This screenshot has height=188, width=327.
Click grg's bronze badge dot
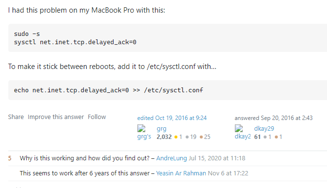point(201,137)
